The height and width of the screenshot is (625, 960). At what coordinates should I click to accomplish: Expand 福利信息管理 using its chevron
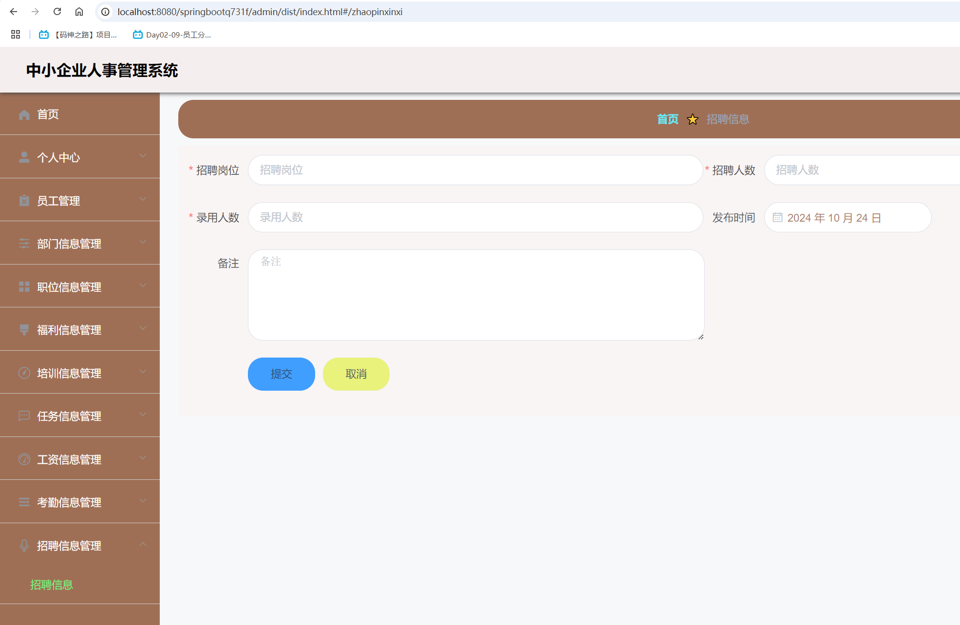click(x=143, y=328)
